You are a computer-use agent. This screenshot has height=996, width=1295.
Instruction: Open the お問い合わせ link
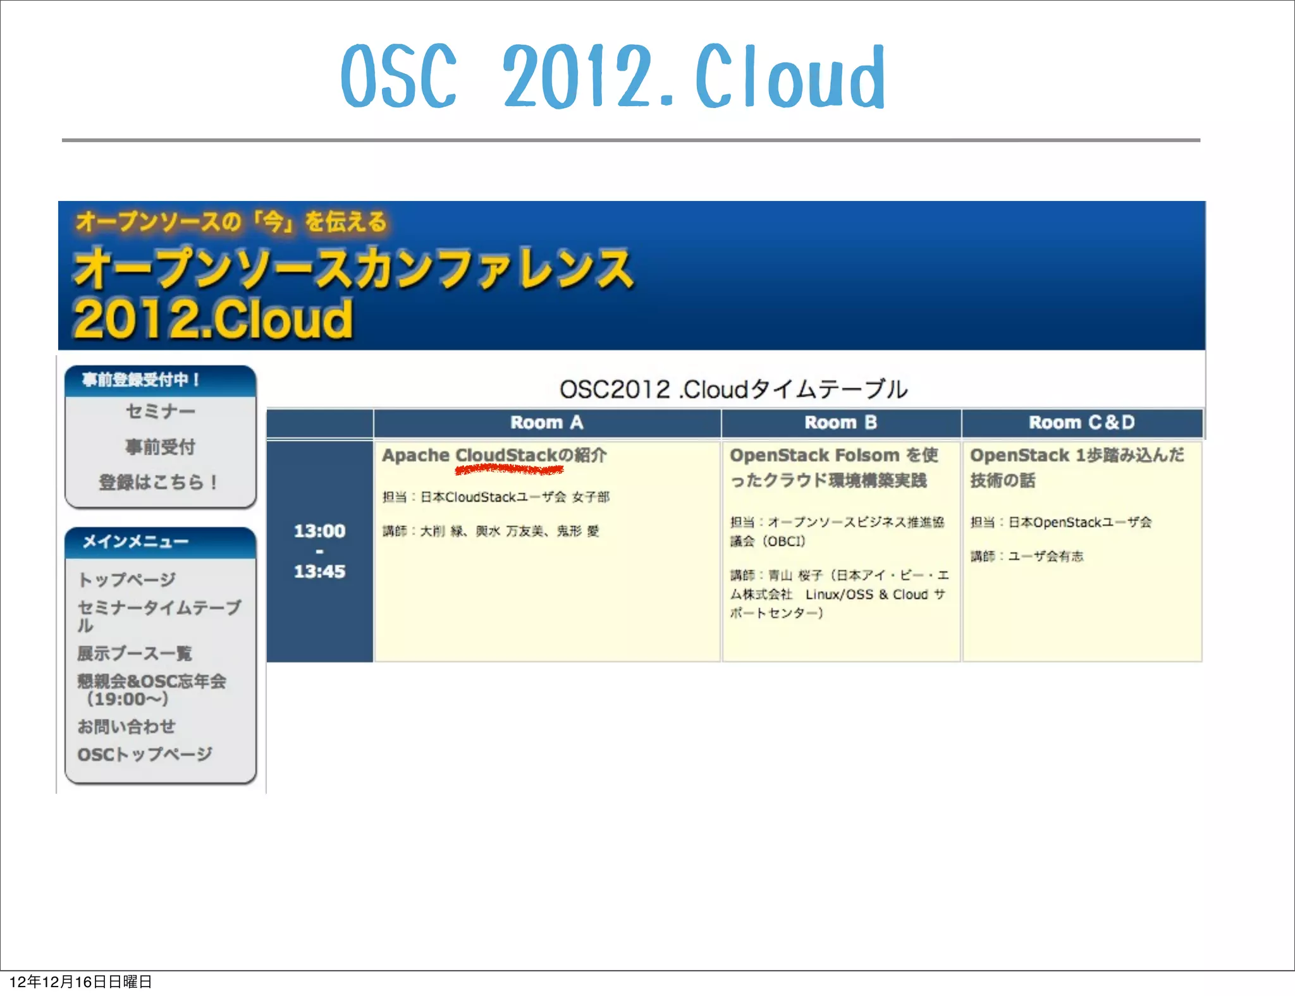pyautogui.click(x=126, y=726)
